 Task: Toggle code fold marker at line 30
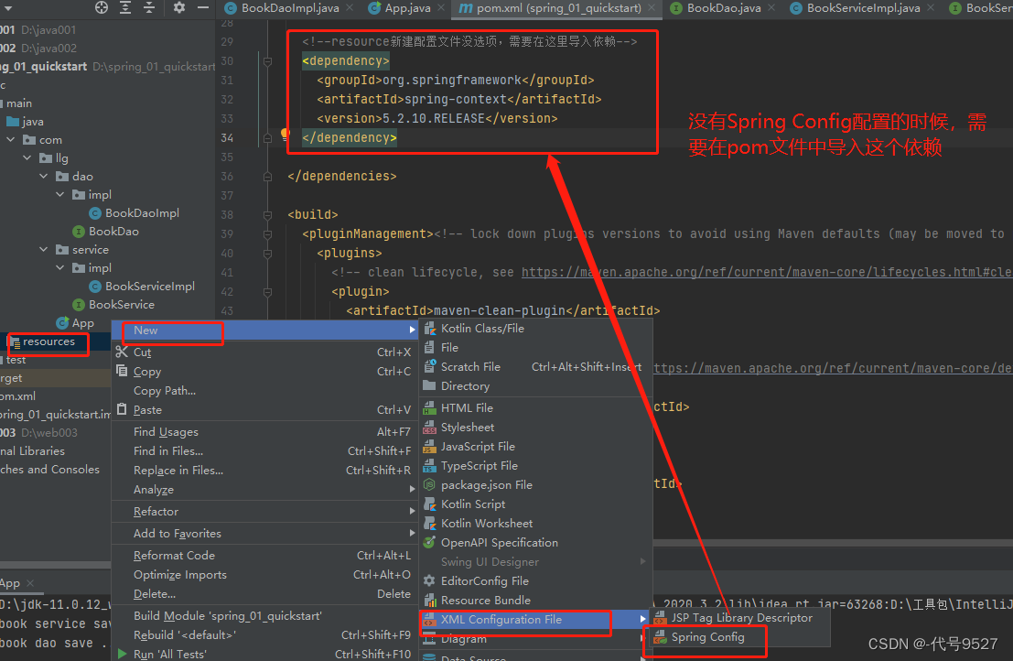267,61
